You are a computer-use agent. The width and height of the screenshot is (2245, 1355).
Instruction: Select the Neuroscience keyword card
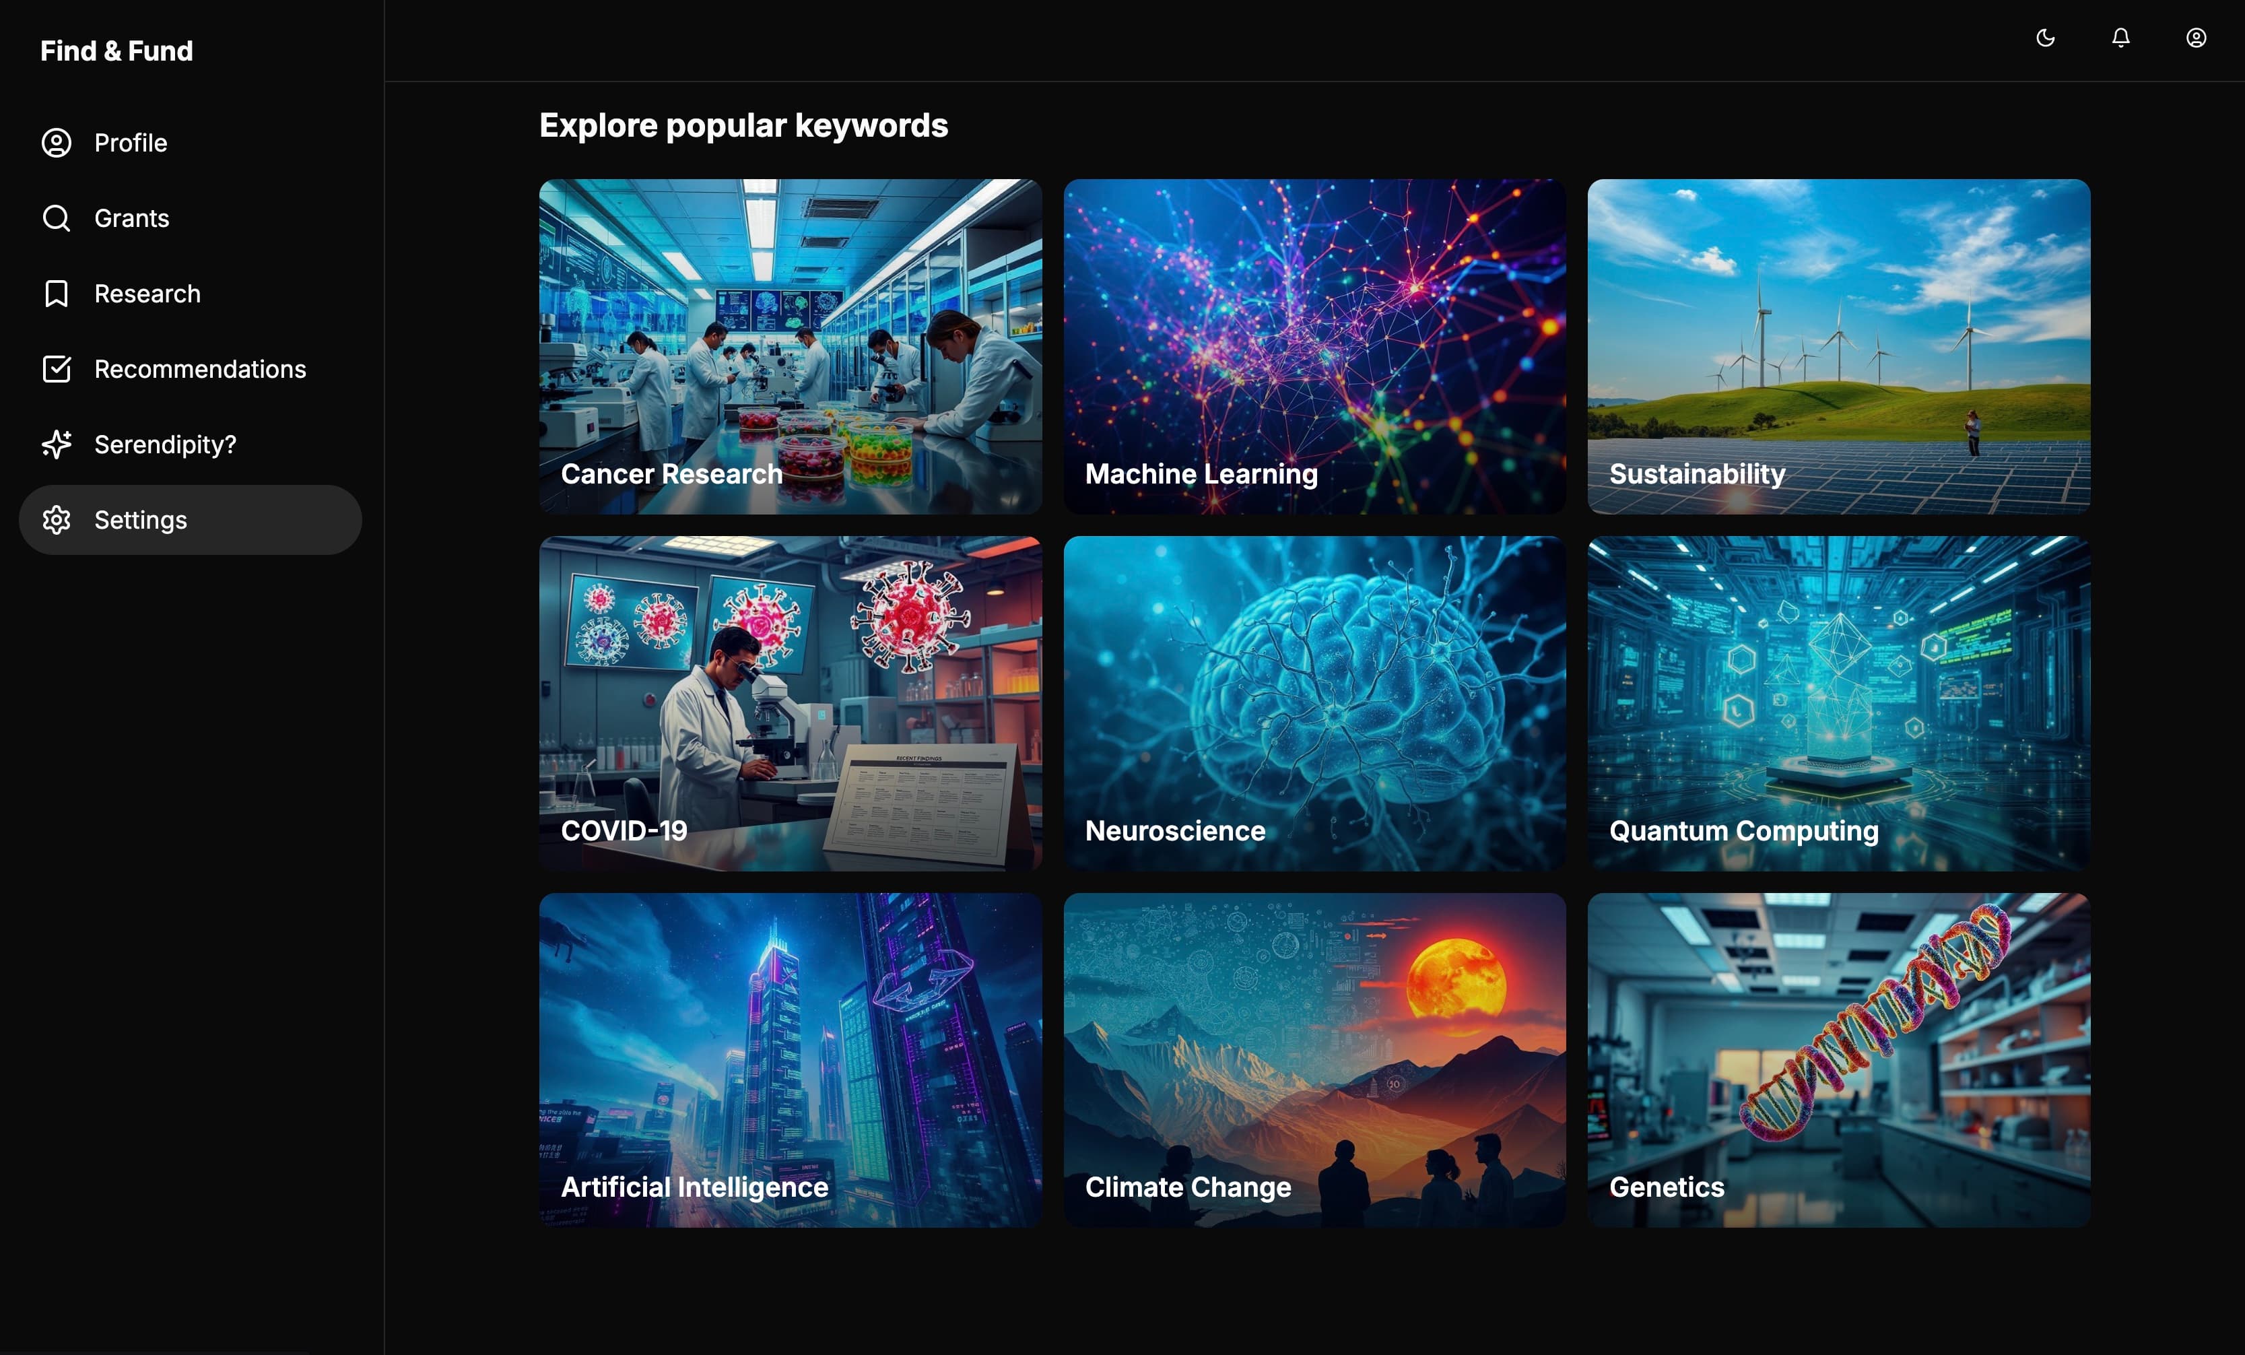1315,704
